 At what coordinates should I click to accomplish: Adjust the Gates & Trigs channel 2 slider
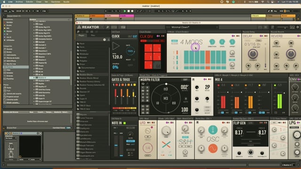click(x=121, y=97)
